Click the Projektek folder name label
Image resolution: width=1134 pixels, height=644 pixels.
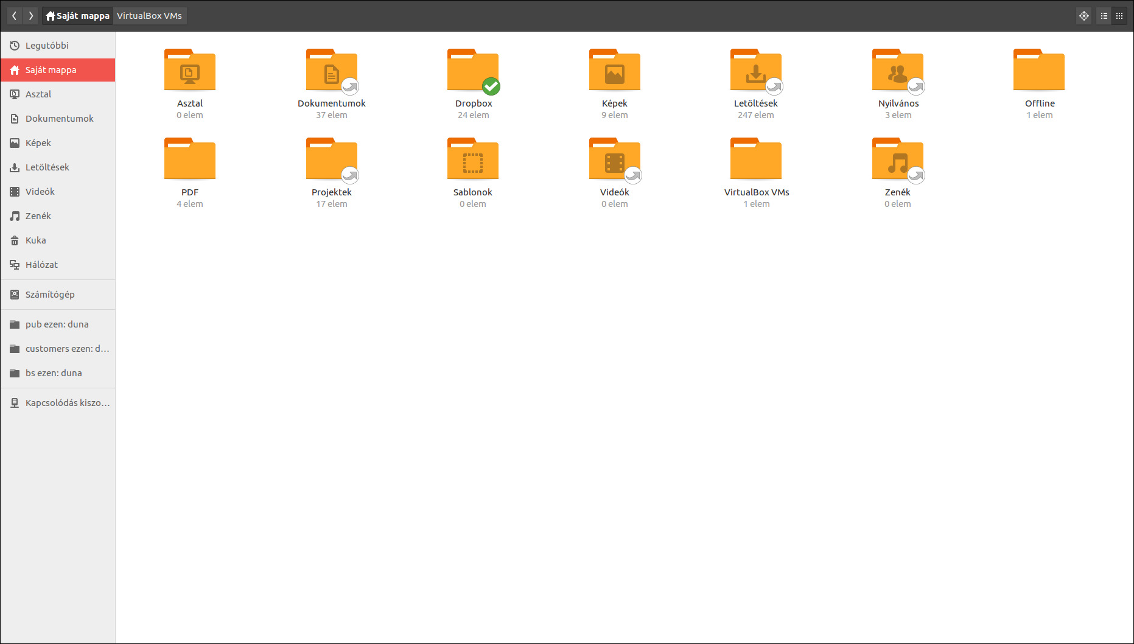tap(332, 192)
